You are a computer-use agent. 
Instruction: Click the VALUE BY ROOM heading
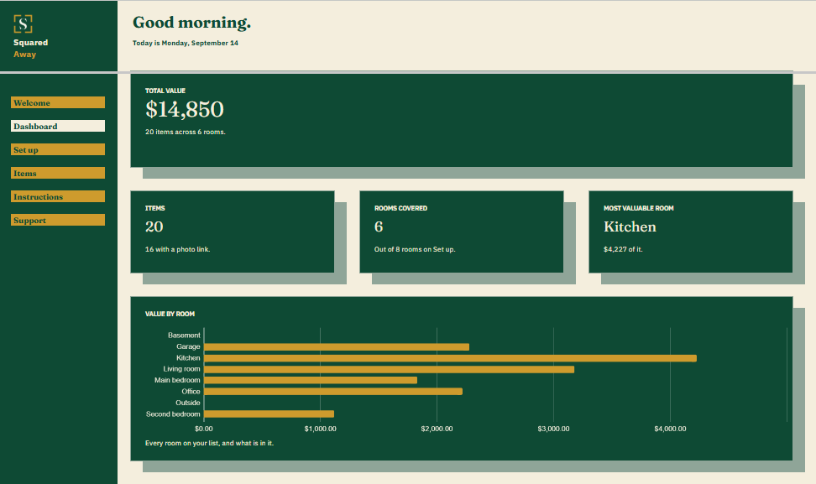170,314
